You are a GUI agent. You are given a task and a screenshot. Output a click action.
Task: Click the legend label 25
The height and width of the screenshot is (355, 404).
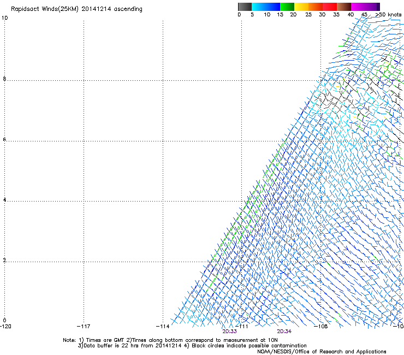[308, 15]
